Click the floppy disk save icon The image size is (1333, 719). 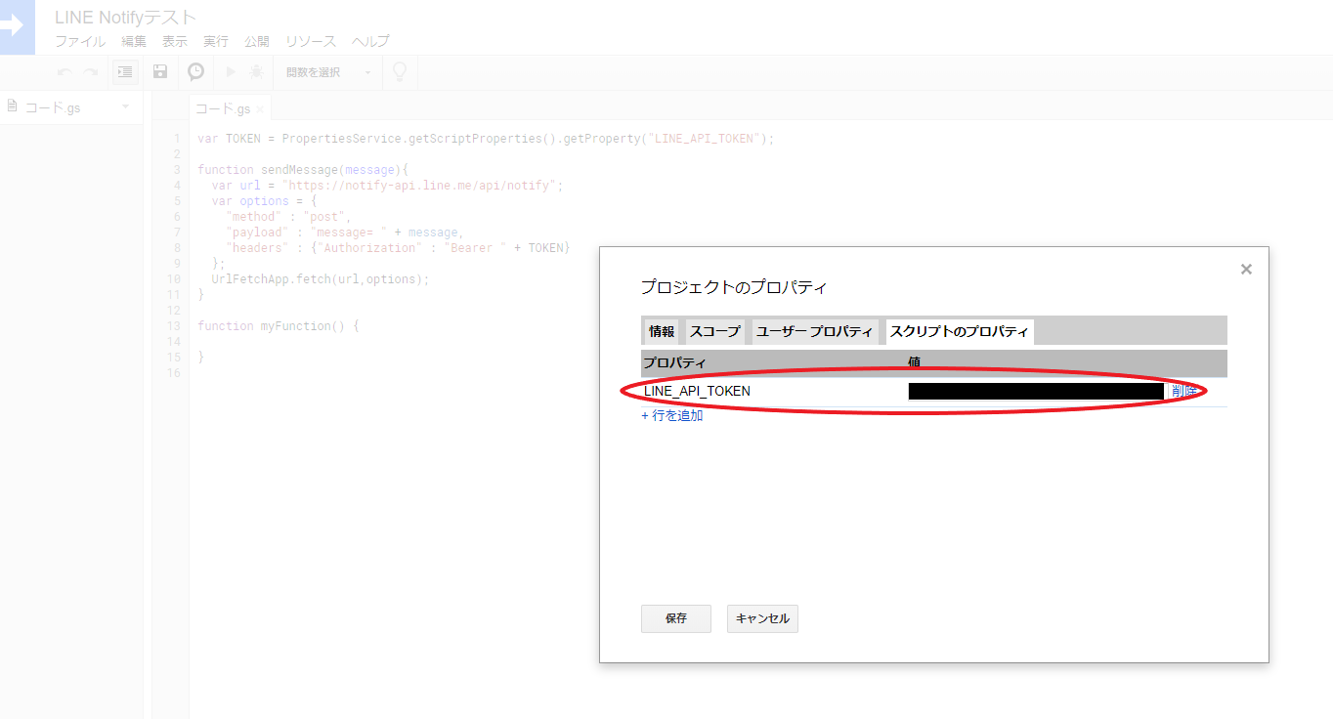coord(160,71)
